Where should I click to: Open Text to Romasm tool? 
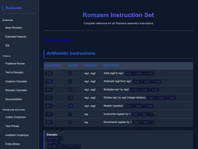pos(14,72)
